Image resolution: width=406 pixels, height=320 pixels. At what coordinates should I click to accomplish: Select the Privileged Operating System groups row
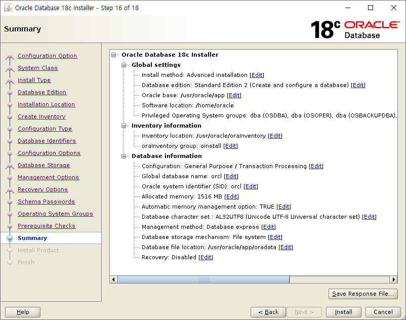pos(269,115)
